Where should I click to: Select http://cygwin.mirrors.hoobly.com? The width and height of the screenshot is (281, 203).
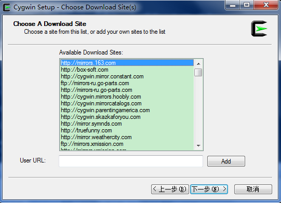pos(127,97)
